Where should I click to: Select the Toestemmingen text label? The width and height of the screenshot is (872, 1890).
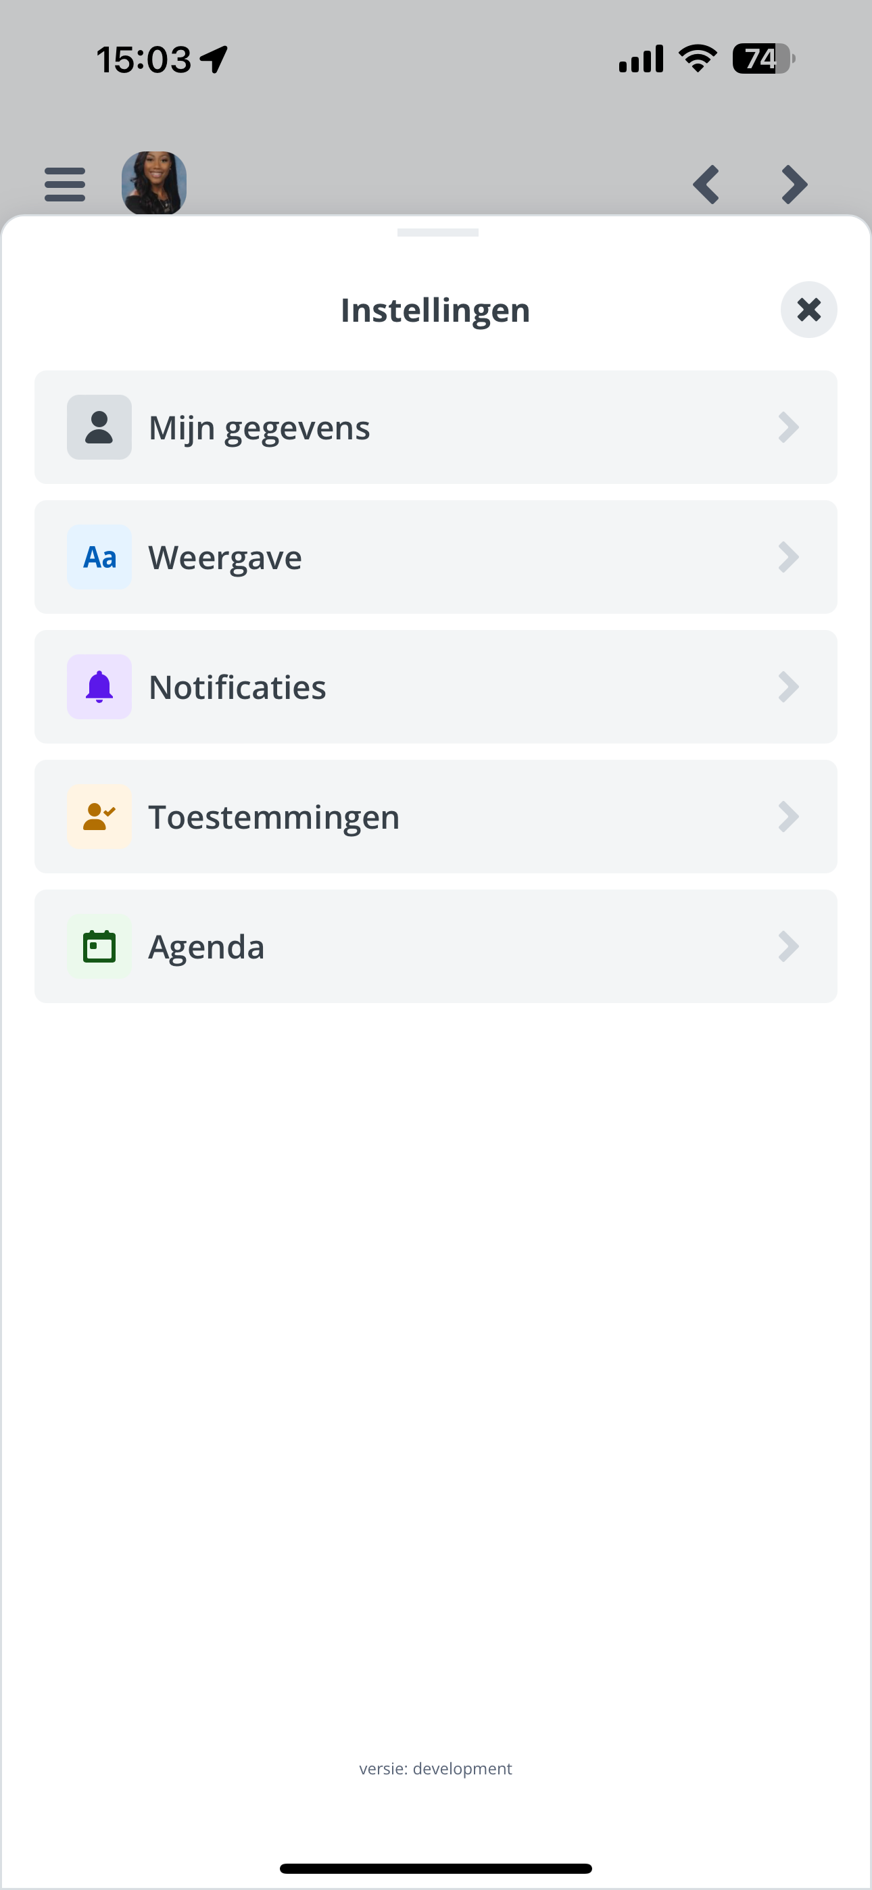point(274,817)
